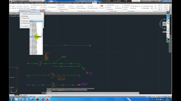
Task: Open Viber from the taskbar
Action: coord(27,99)
